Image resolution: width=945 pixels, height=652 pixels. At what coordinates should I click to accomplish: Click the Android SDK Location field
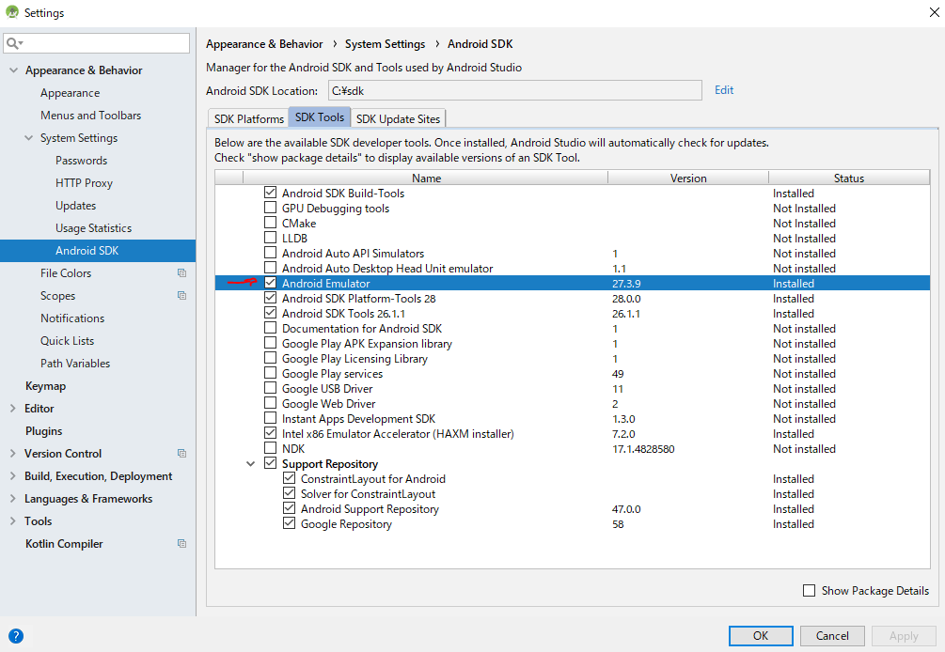(514, 90)
